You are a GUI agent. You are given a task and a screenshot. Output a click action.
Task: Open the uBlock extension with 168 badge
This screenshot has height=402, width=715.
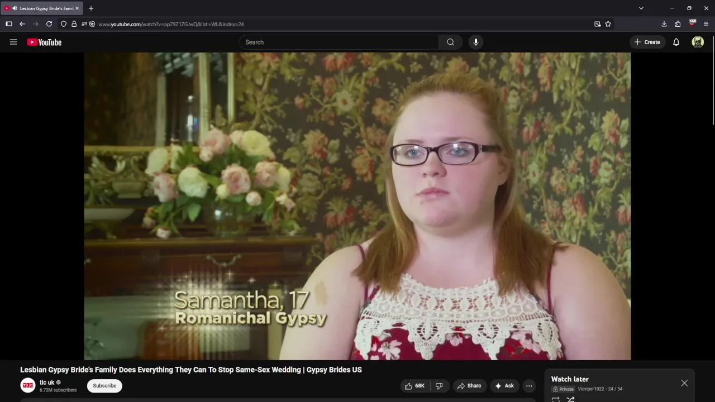coord(692,24)
